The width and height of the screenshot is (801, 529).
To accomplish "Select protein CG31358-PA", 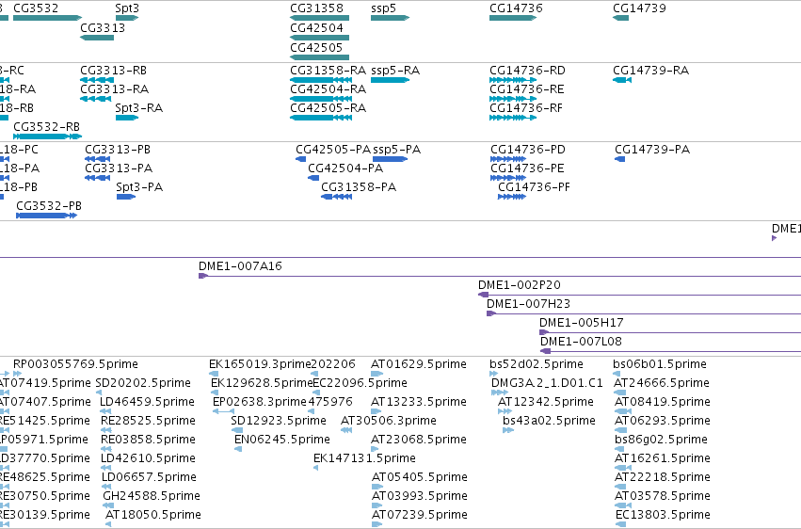I will click(x=337, y=197).
